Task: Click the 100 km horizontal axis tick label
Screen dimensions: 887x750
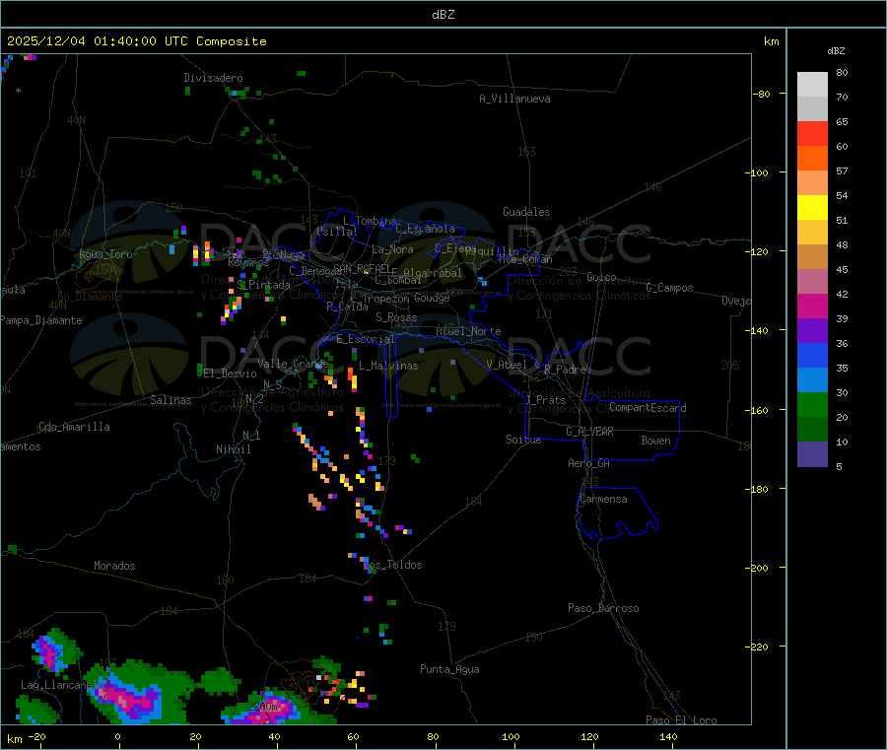Action: tap(511, 736)
